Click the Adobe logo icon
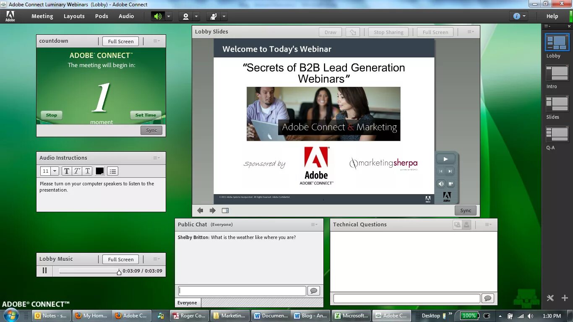Viewport: 573px width, 322px height. pyautogui.click(x=10, y=16)
